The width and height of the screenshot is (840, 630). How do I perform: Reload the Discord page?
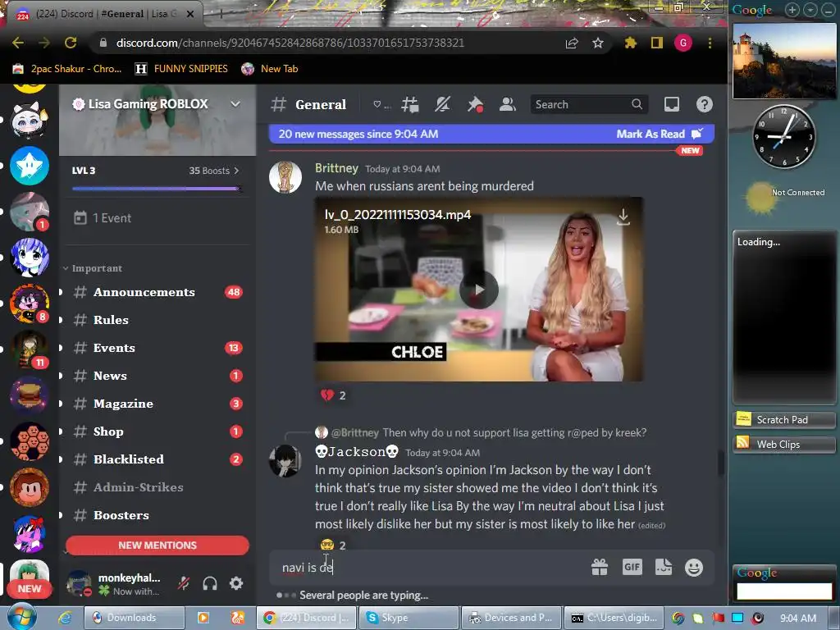(71, 43)
